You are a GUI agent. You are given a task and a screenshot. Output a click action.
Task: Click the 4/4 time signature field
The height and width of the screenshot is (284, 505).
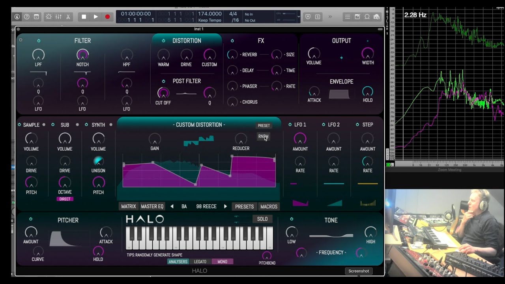[x=233, y=14]
